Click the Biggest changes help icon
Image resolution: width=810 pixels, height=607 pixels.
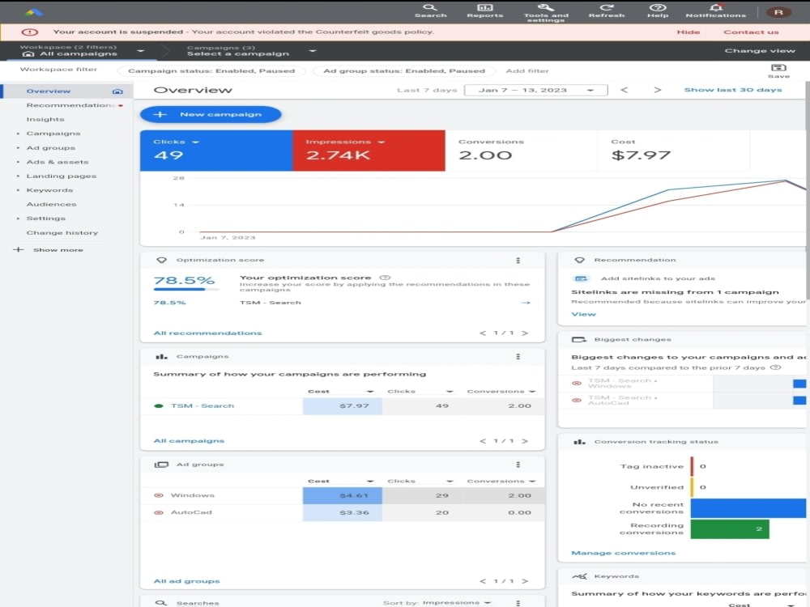click(775, 367)
